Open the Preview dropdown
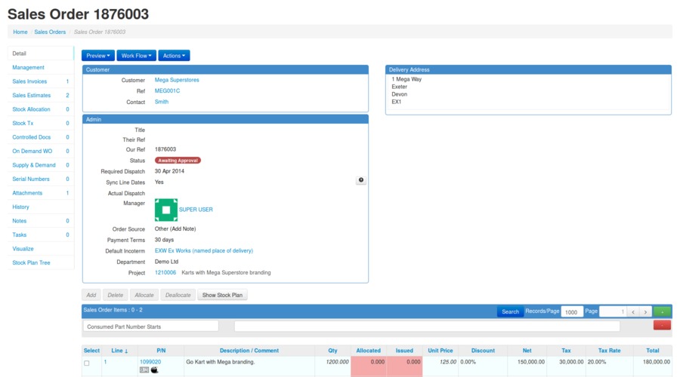 (x=98, y=56)
